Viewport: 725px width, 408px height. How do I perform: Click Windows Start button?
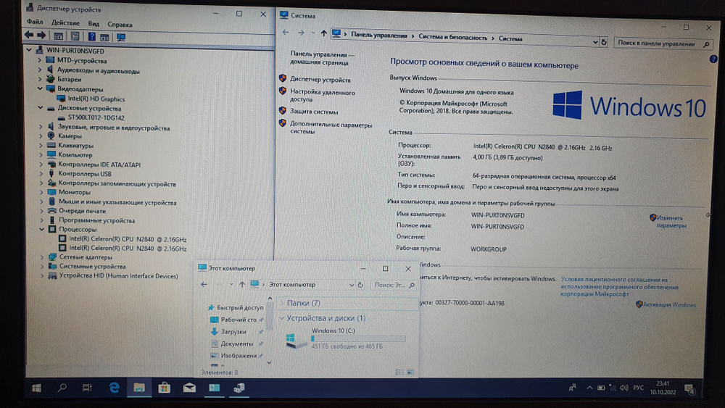pyautogui.click(x=36, y=388)
